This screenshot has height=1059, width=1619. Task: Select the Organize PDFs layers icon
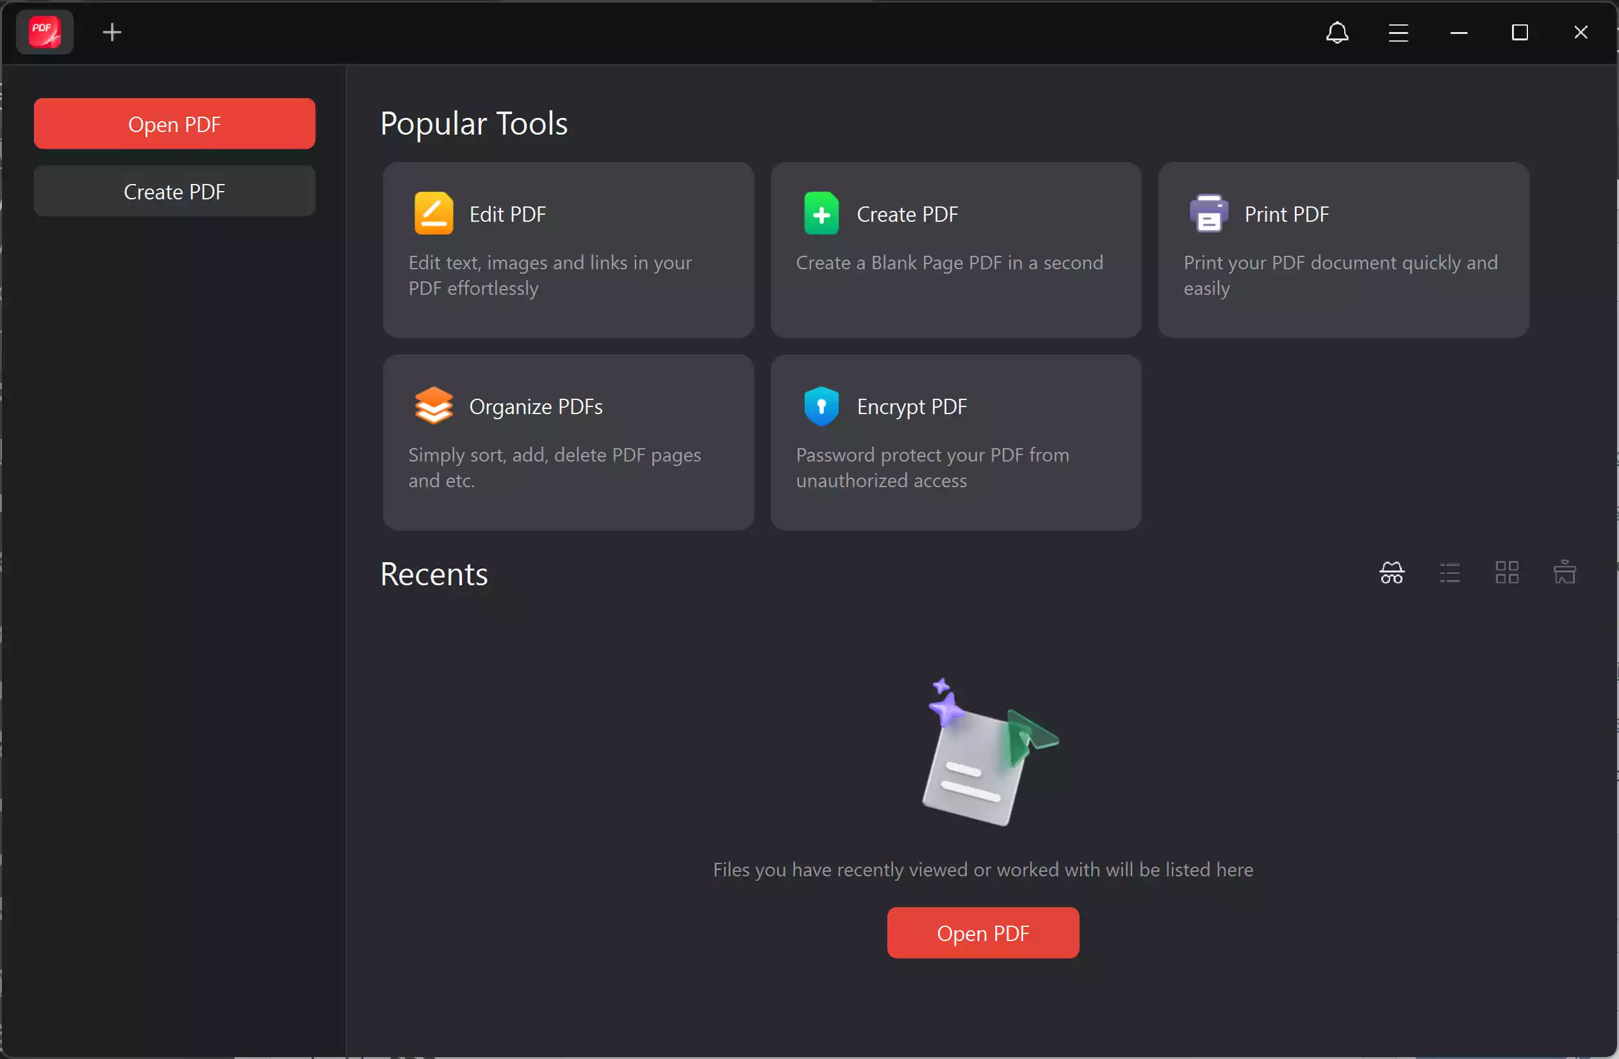(x=433, y=406)
